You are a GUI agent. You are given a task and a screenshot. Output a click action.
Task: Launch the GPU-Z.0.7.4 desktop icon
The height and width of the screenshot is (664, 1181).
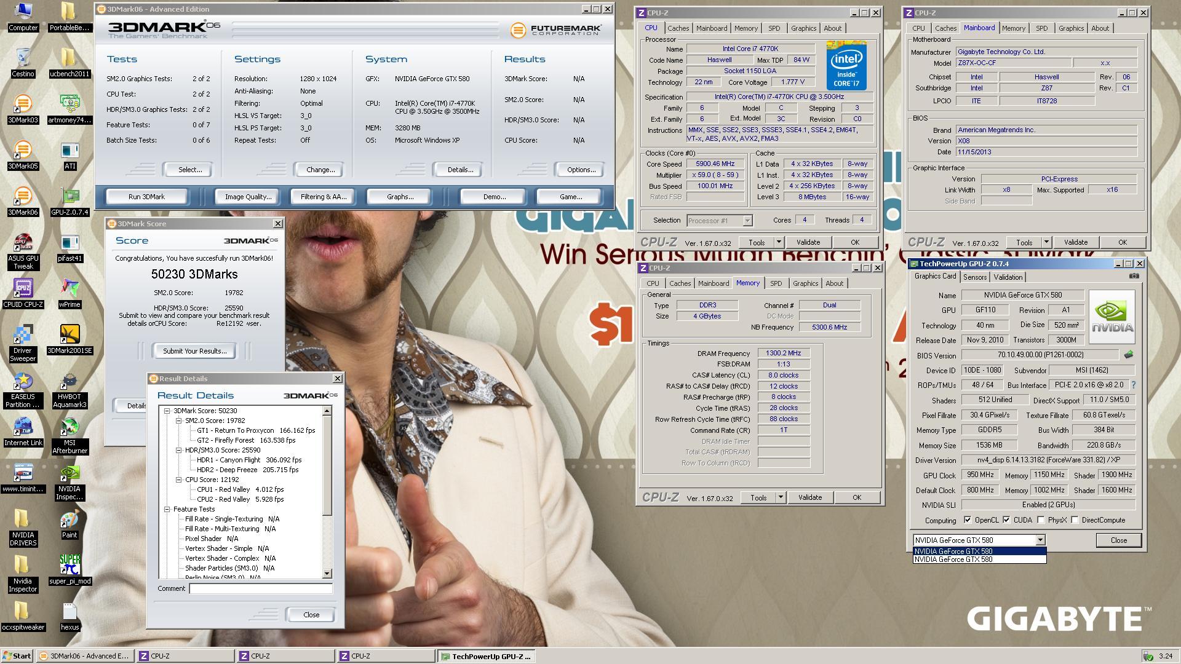pyautogui.click(x=70, y=201)
